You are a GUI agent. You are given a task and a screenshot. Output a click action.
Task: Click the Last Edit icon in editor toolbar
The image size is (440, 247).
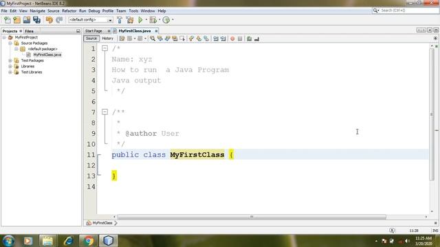pyautogui.click(x=122, y=38)
